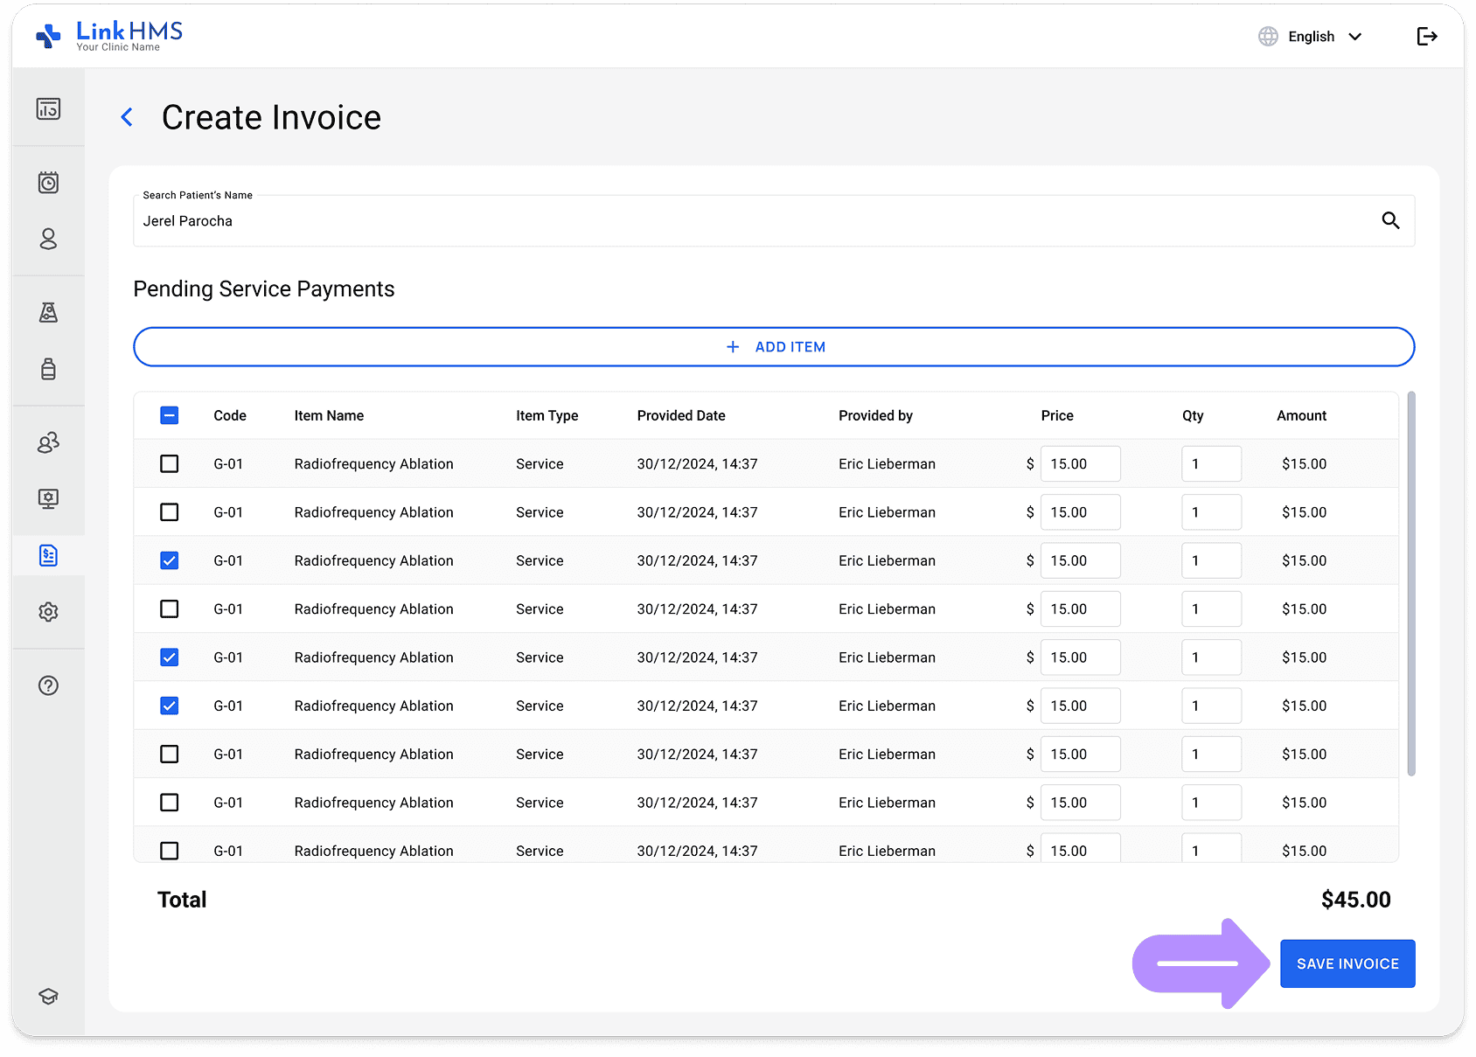This screenshot has height=1057, width=1476.
Task: Open the Appointments calendar icon
Action: (x=48, y=182)
